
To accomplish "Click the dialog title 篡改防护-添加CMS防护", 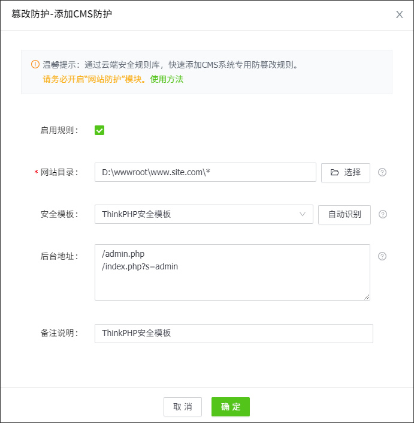I will (62, 14).
